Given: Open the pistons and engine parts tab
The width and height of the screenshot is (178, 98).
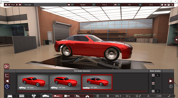Looking at the screenshot, I should 34,96.
